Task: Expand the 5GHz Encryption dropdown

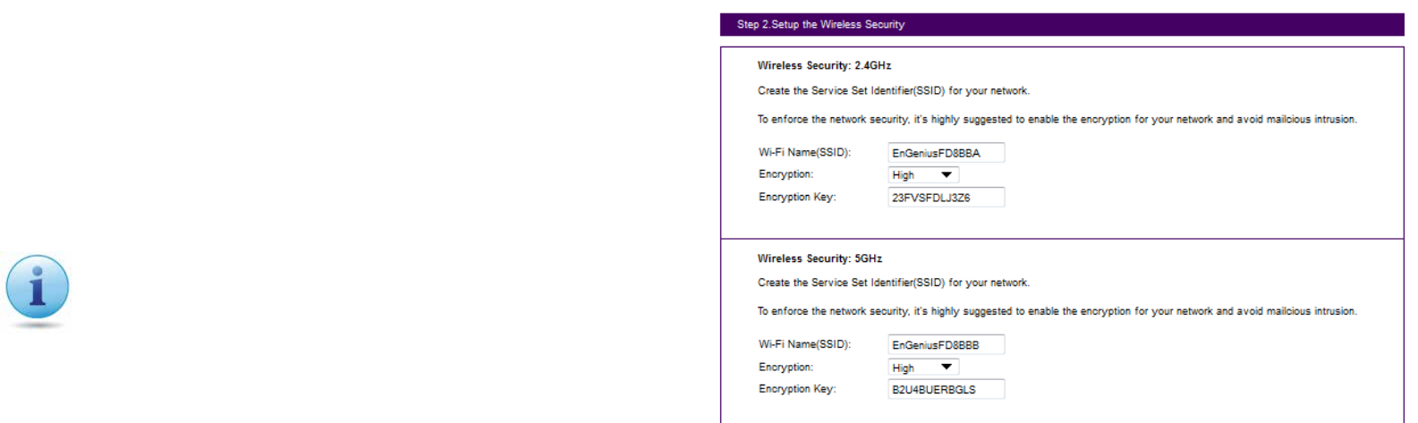Action: pos(923,368)
